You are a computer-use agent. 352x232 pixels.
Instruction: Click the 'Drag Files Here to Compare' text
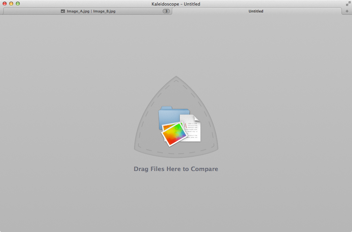click(x=176, y=169)
